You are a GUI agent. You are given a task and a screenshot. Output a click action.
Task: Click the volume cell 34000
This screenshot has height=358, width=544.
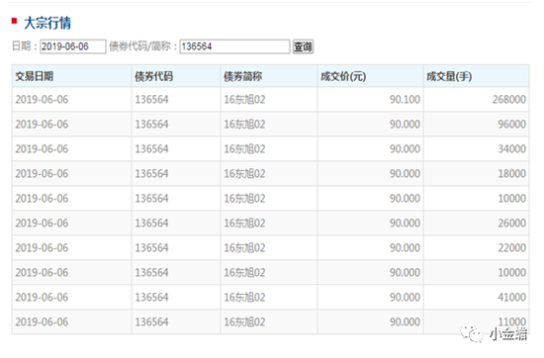[512, 148]
